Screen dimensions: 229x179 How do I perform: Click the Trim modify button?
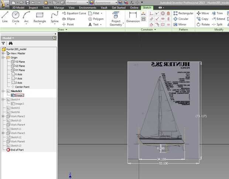pyautogui.click(x=217, y=13)
